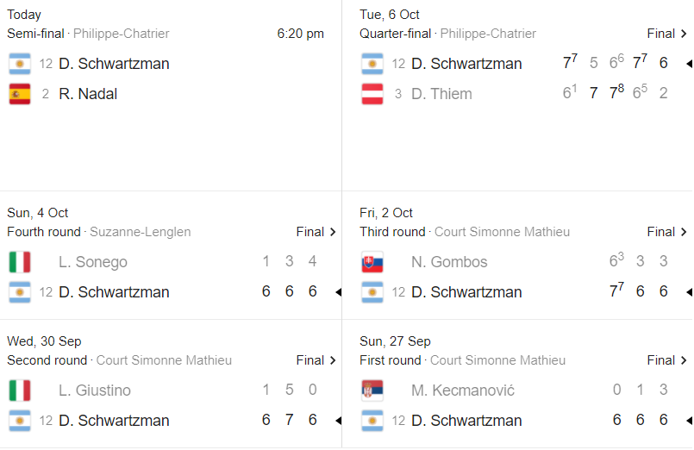Click M. Kecmanović name in first round
Viewport: 694px width, 450px height.
pos(462,391)
